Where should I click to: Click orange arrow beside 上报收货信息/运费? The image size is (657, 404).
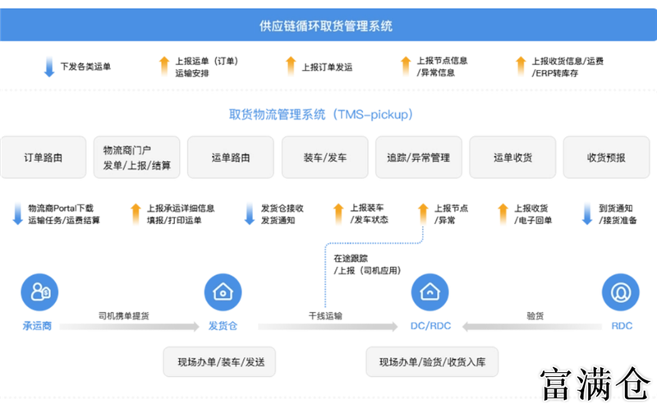coord(520,67)
